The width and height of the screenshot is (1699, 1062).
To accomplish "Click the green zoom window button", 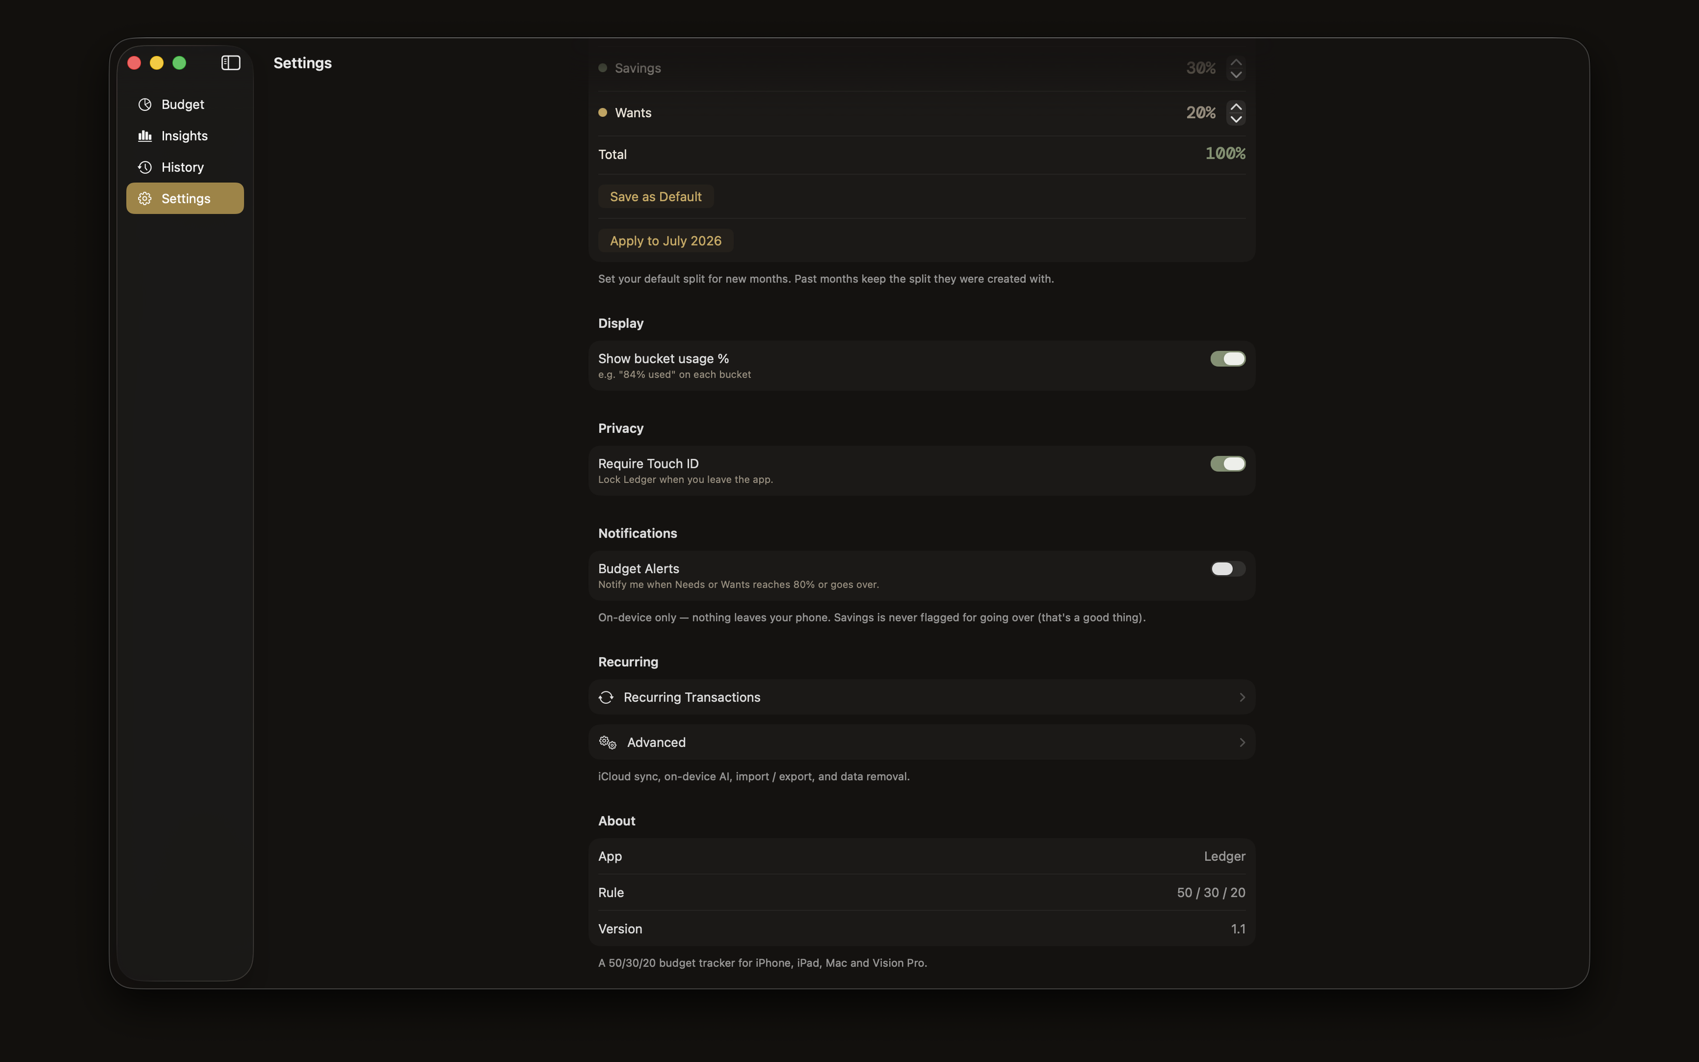I will coord(179,63).
